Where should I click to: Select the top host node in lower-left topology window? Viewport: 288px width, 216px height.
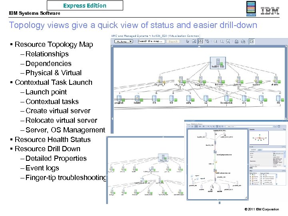(163, 158)
